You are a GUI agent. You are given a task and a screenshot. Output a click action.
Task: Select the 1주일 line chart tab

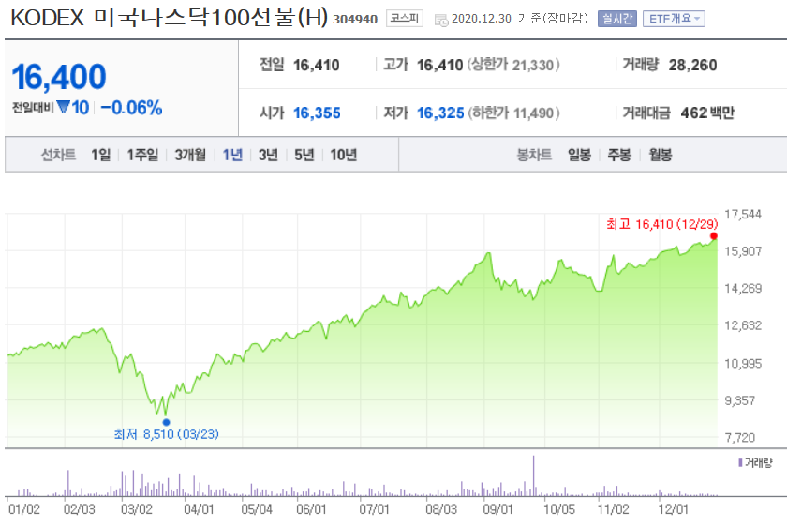click(x=142, y=155)
